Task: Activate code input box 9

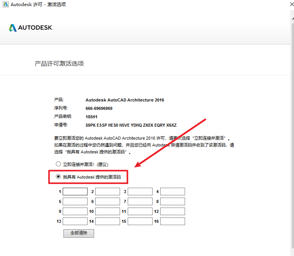Action: pyautogui.click(x=75, y=211)
